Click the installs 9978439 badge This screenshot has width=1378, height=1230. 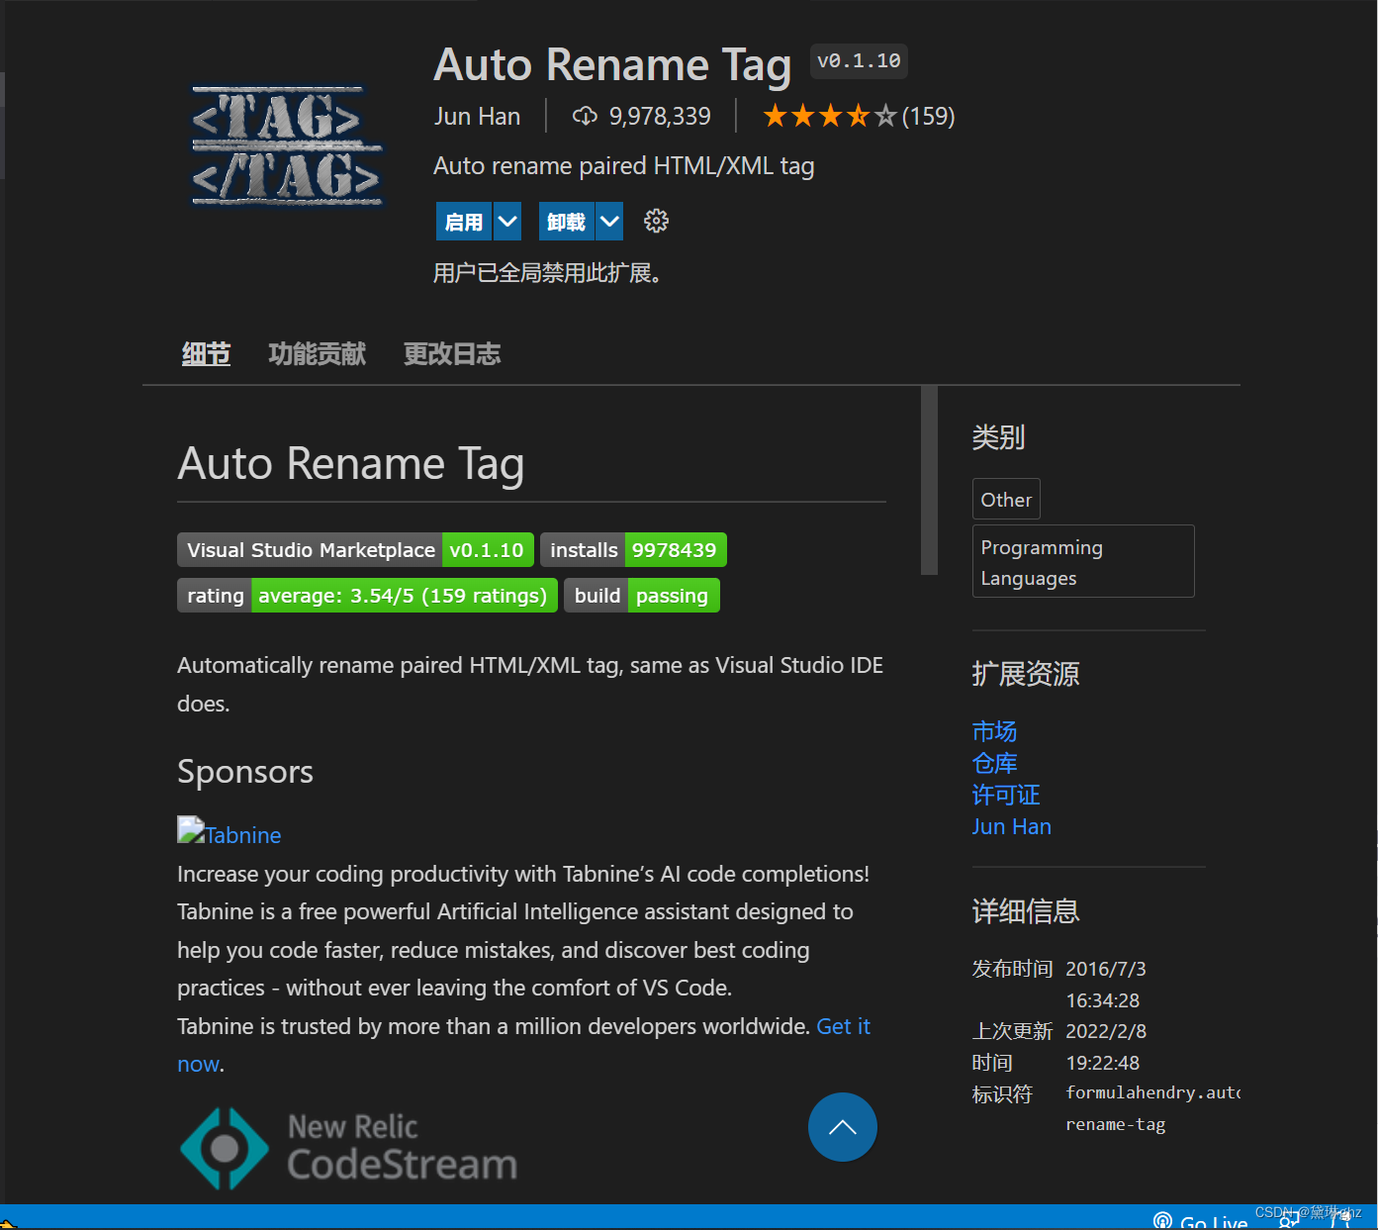pyautogui.click(x=633, y=550)
